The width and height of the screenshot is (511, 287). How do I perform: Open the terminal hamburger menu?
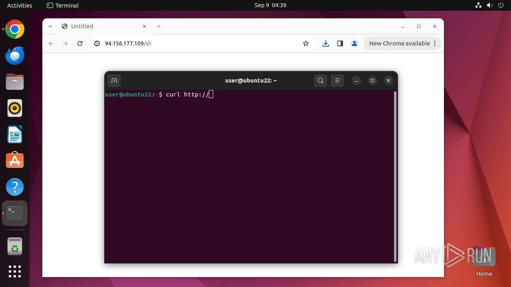[x=337, y=81]
